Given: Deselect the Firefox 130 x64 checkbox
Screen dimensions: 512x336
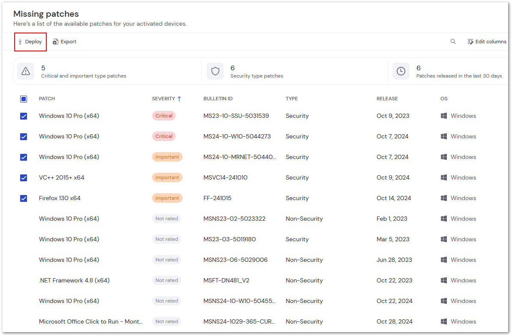Looking at the screenshot, I should (24, 198).
